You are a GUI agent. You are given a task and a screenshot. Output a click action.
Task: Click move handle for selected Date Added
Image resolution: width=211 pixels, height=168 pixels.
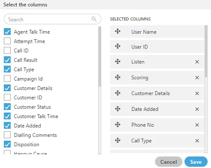pos(118,109)
